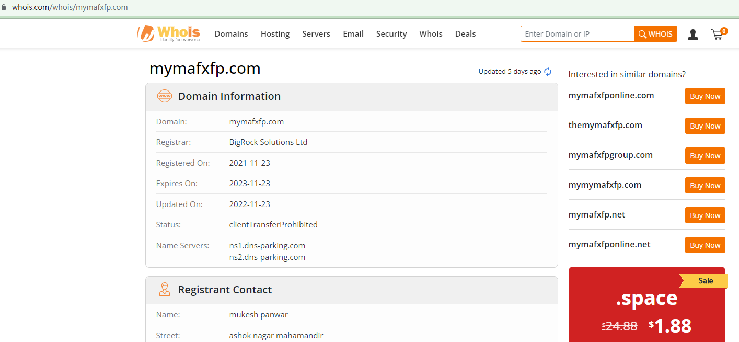Select the Expires On date 2023-11-23
Image resolution: width=739 pixels, height=342 pixels.
coord(249,184)
